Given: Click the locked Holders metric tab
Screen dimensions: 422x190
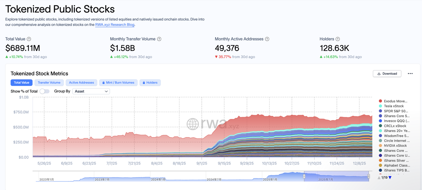Looking at the screenshot, I should tap(150, 83).
